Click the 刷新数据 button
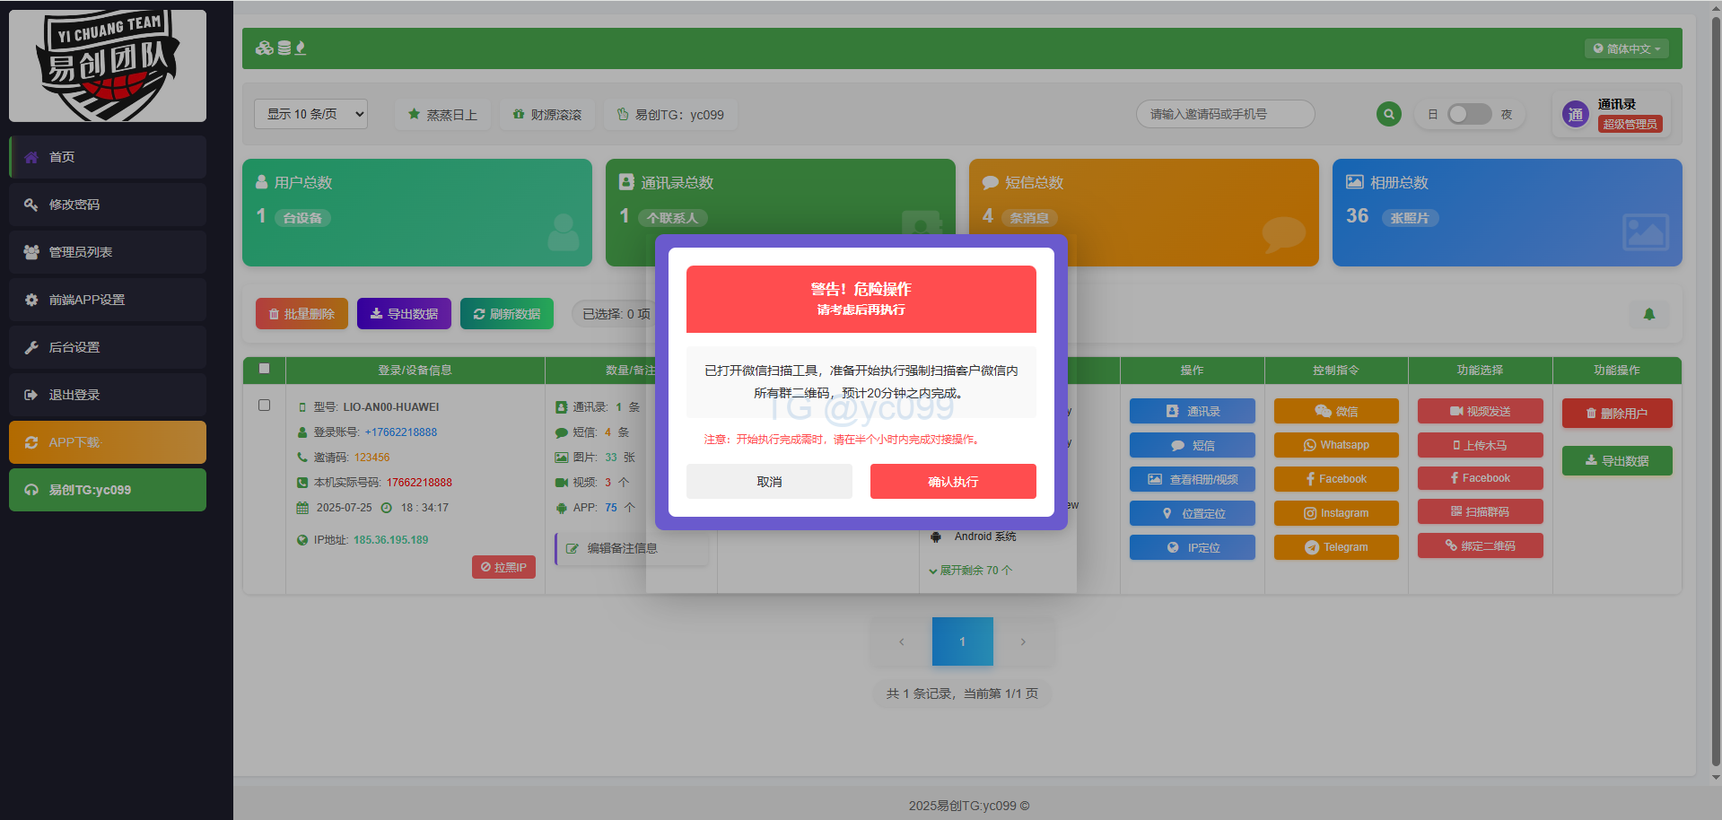Viewport: 1722px width, 820px height. (507, 314)
